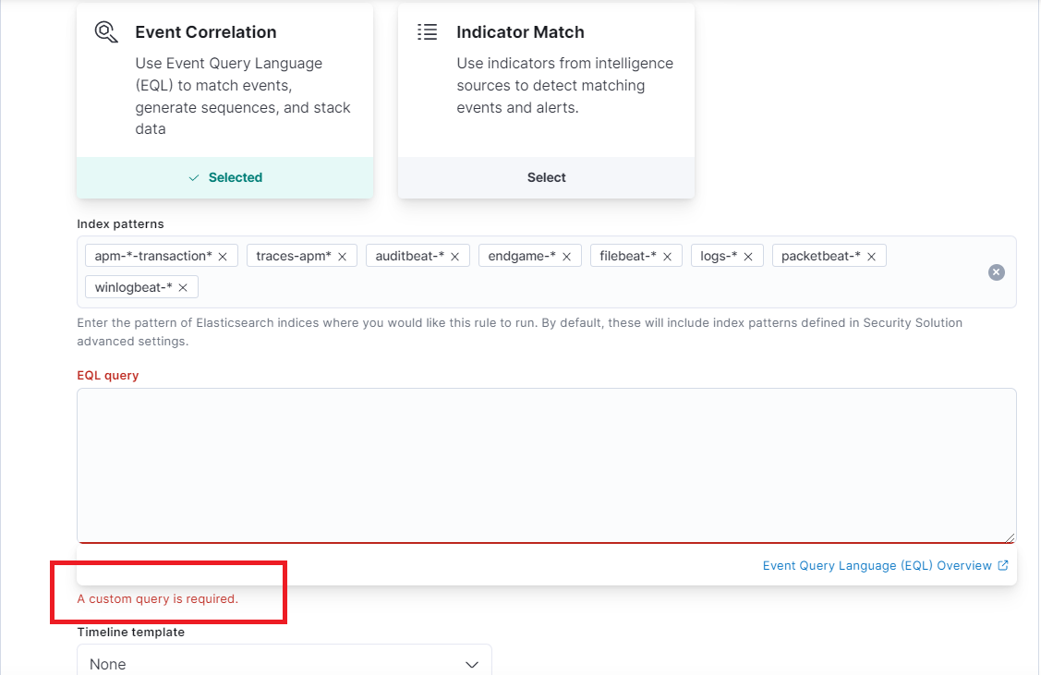Click the Select button under Indicator Match

point(545,176)
